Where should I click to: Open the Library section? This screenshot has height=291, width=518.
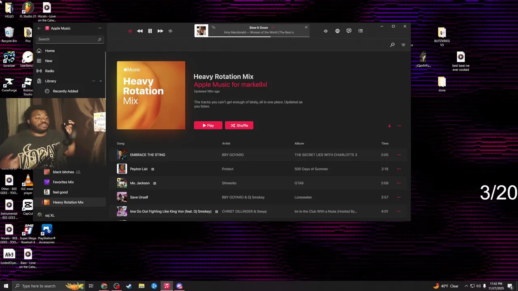click(x=51, y=81)
